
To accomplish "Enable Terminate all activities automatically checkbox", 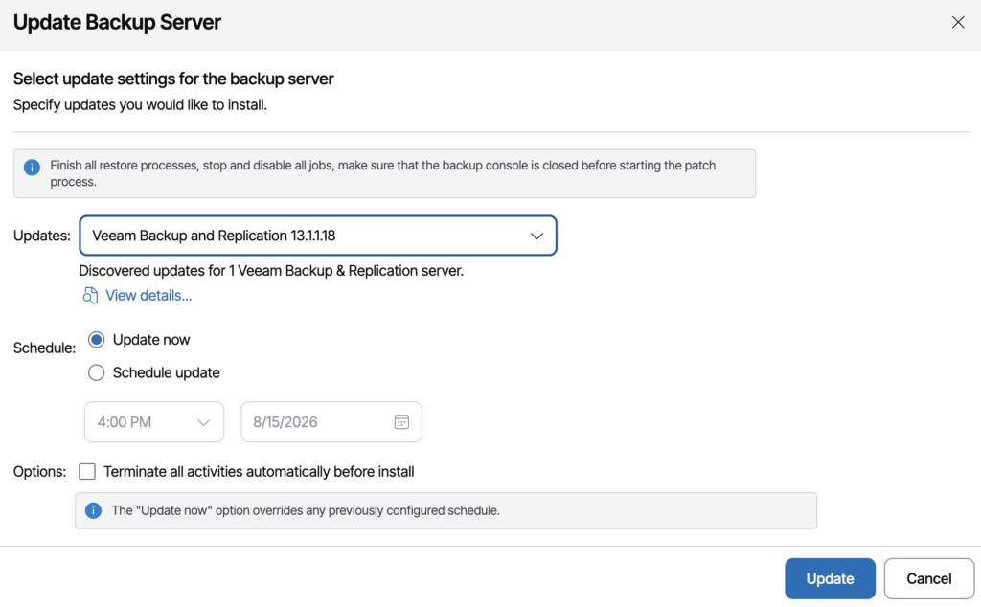I will coord(87,471).
